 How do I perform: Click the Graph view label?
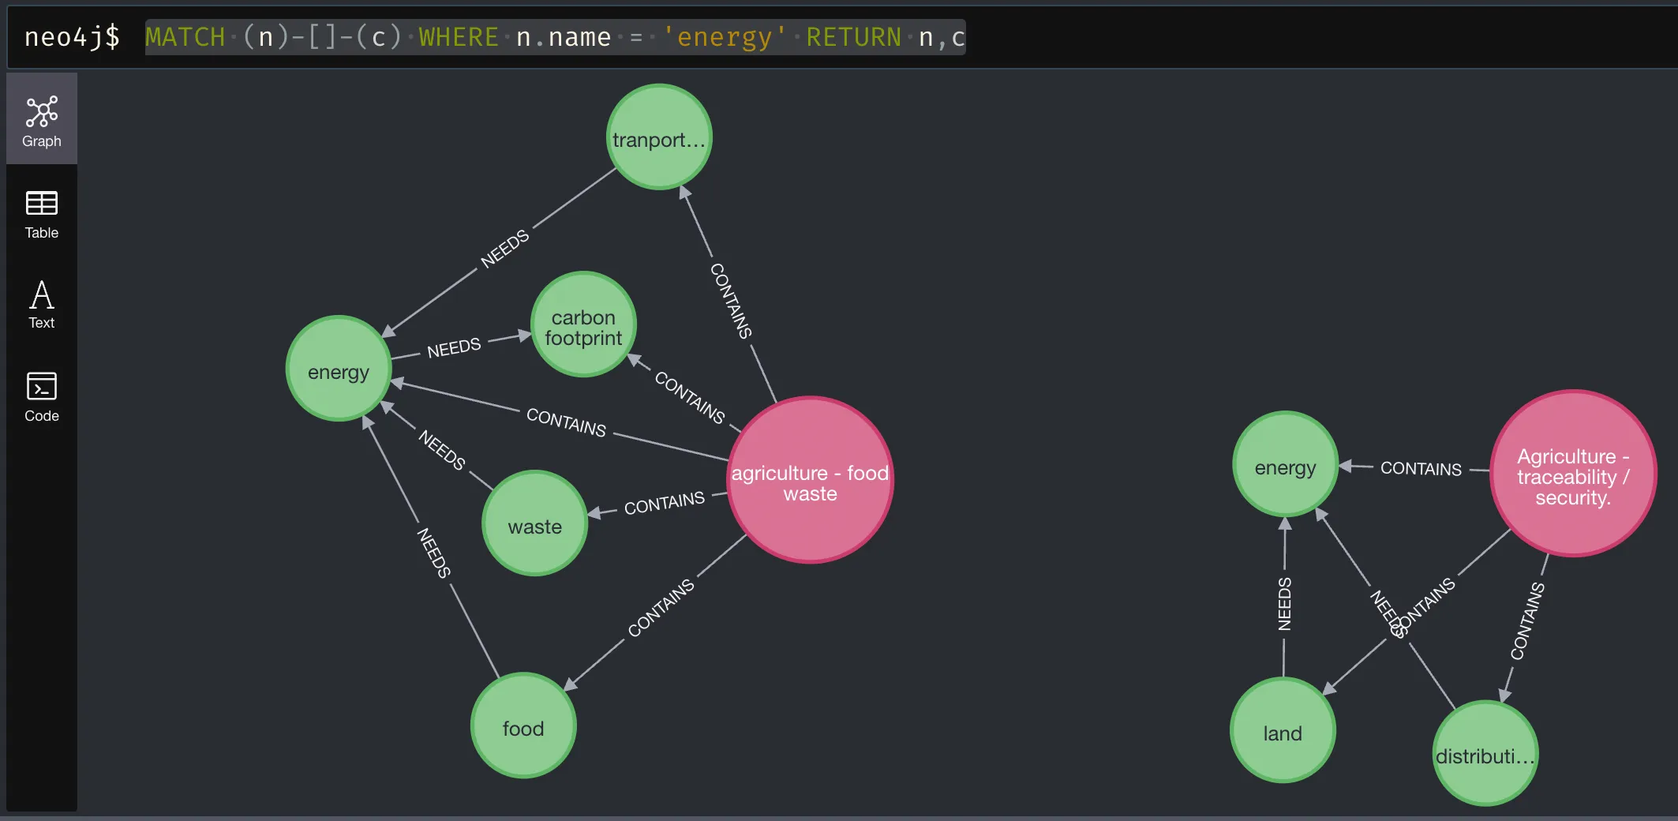[42, 141]
